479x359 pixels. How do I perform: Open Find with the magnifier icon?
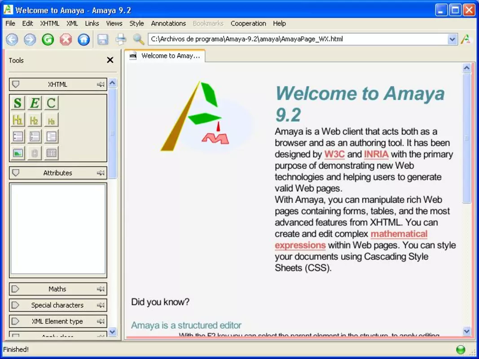(138, 39)
